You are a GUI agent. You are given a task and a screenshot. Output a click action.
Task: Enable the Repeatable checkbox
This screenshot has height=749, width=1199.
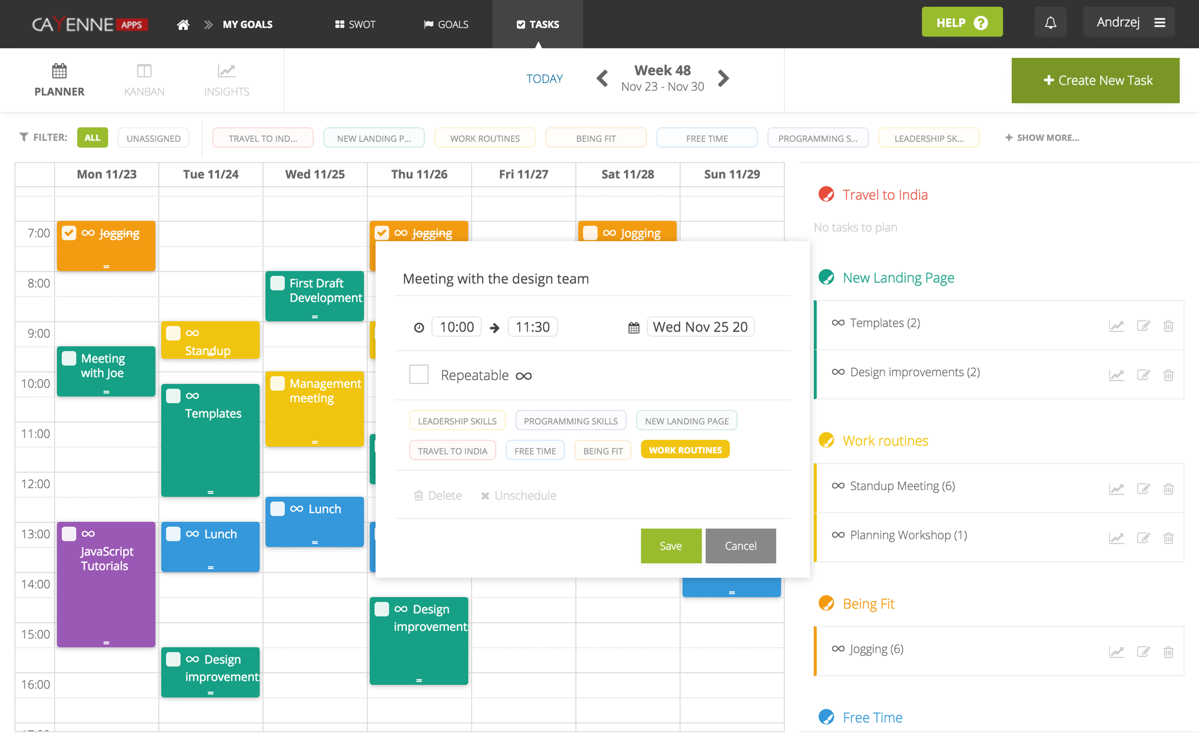click(x=418, y=374)
